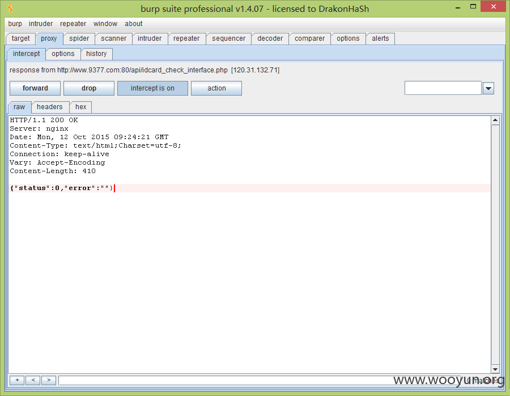Screen dimensions: 510x396
Task: Switch to the target tab
Action: click(x=20, y=38)
